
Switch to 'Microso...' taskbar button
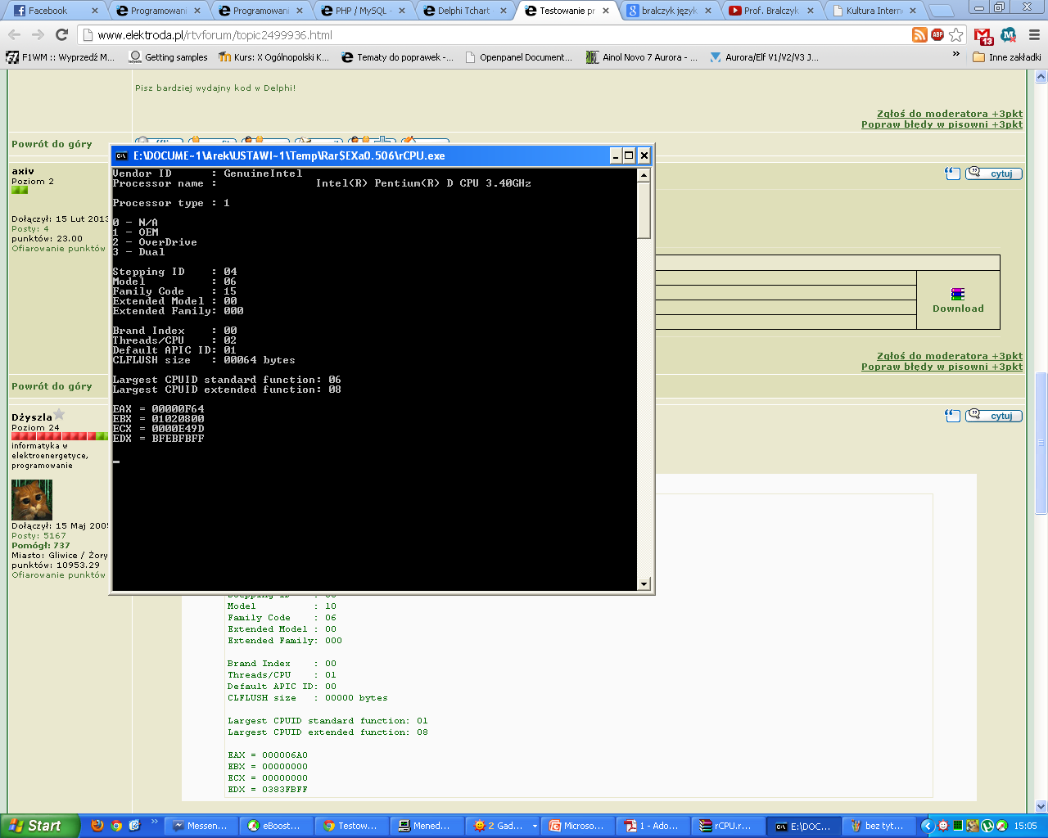point(577,826)
